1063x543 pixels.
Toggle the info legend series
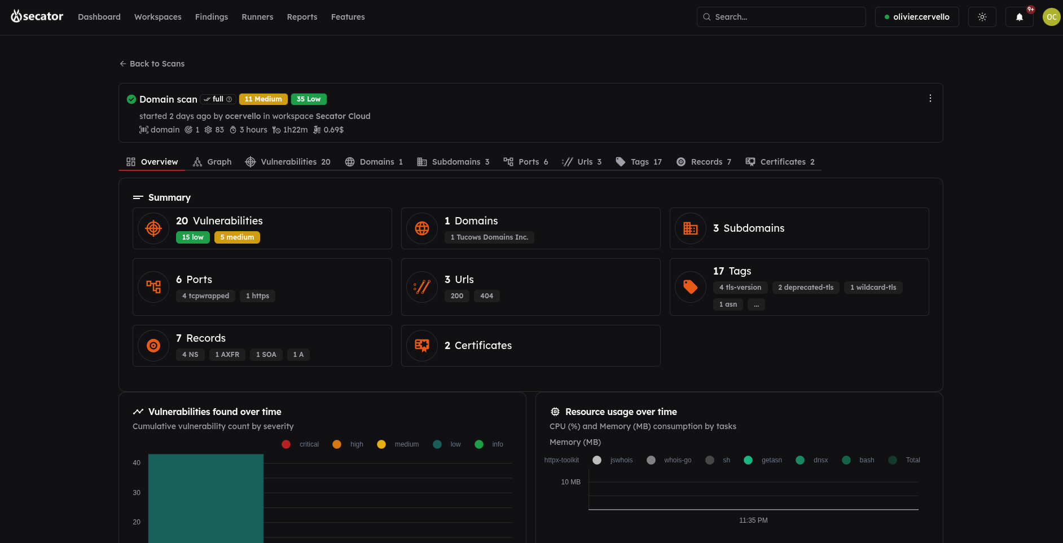[489, 444]
